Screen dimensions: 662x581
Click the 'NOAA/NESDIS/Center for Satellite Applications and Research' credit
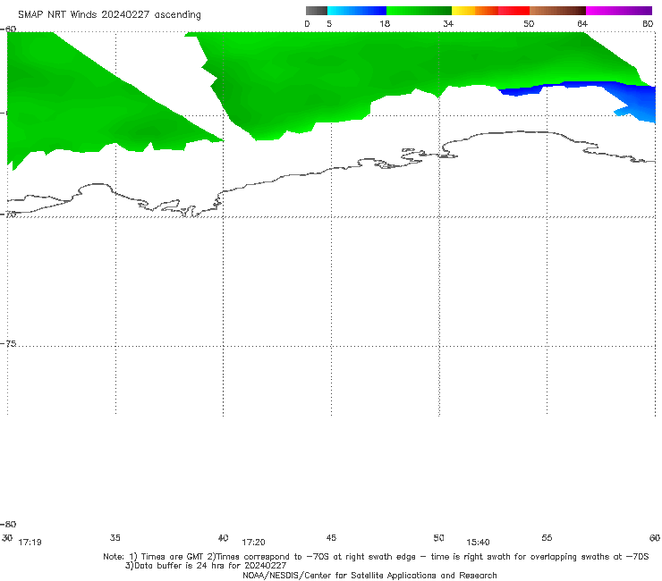tap(369, 575)
